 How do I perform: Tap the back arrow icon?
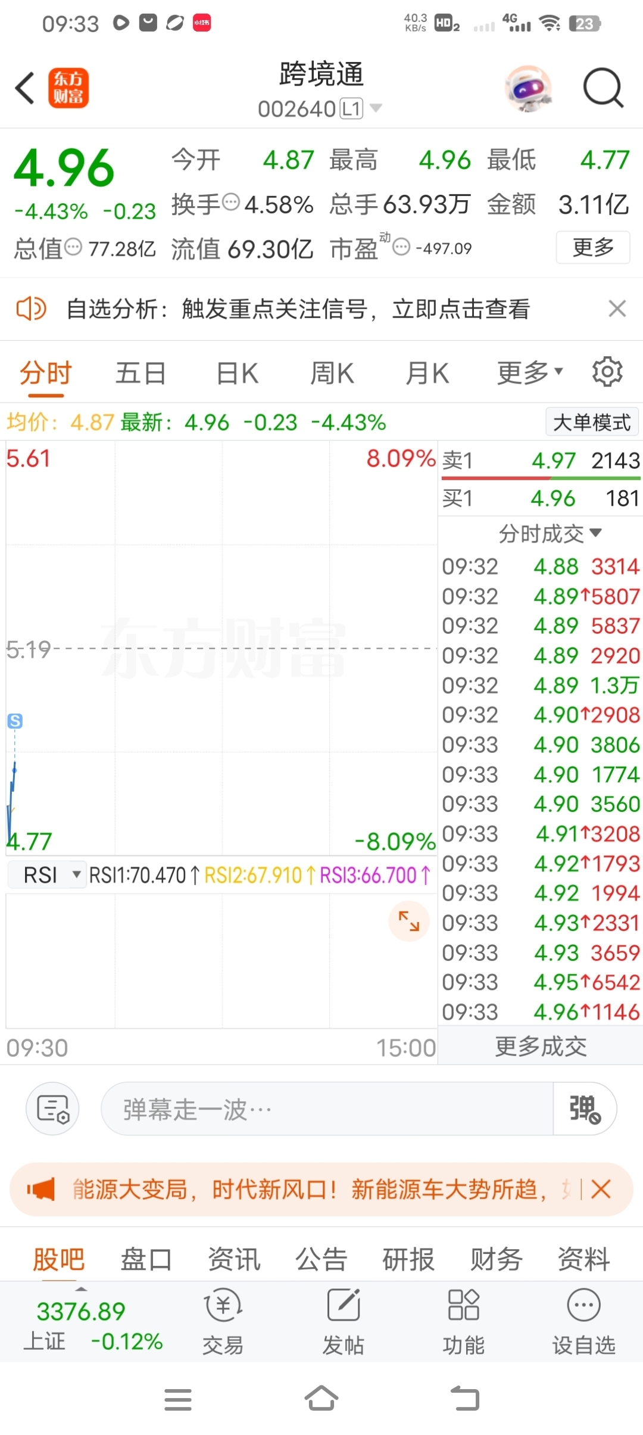[x=25, y=88]
